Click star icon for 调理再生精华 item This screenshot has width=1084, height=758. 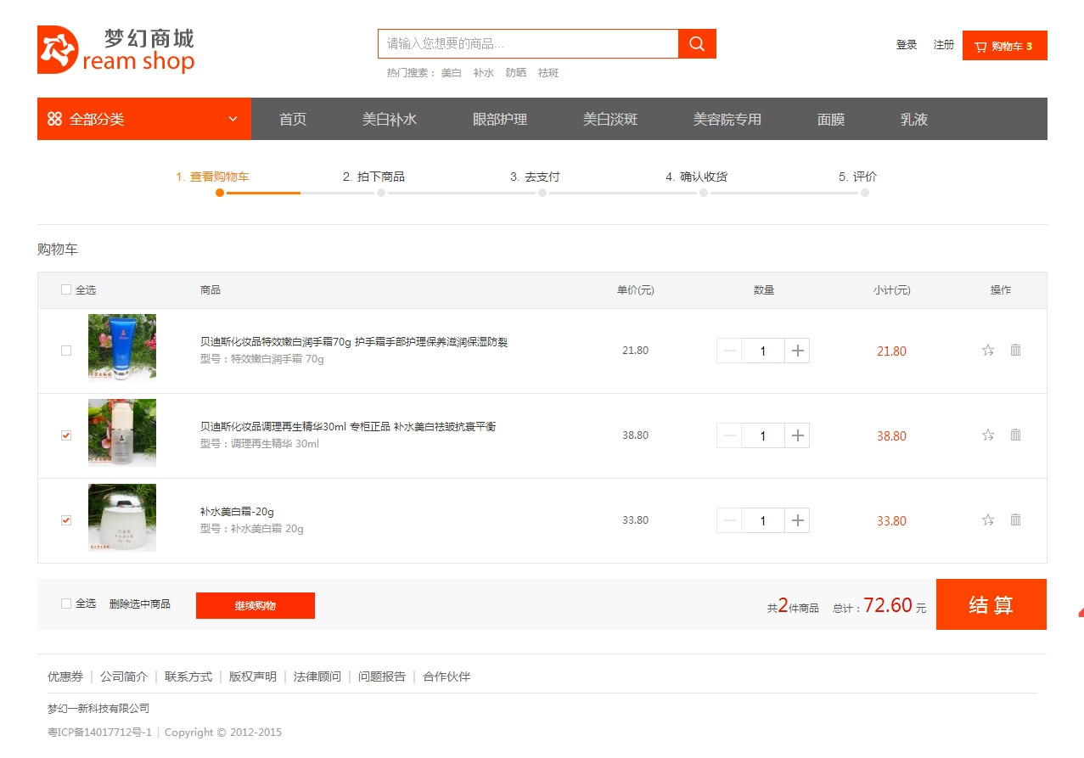pyautogui.click(x=988, y=435)
